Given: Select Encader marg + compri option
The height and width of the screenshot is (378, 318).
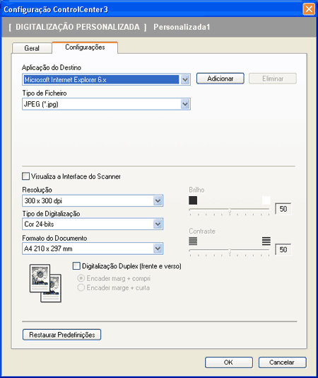Looking at the screenshot, I should coord(81,278).
